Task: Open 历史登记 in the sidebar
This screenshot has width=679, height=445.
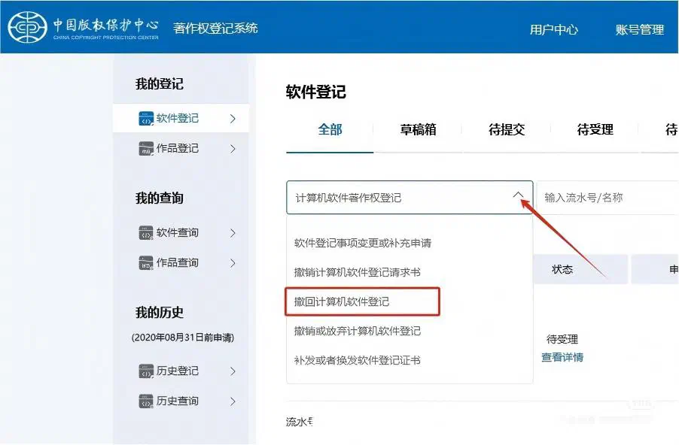Action: [x=181, y=371]
